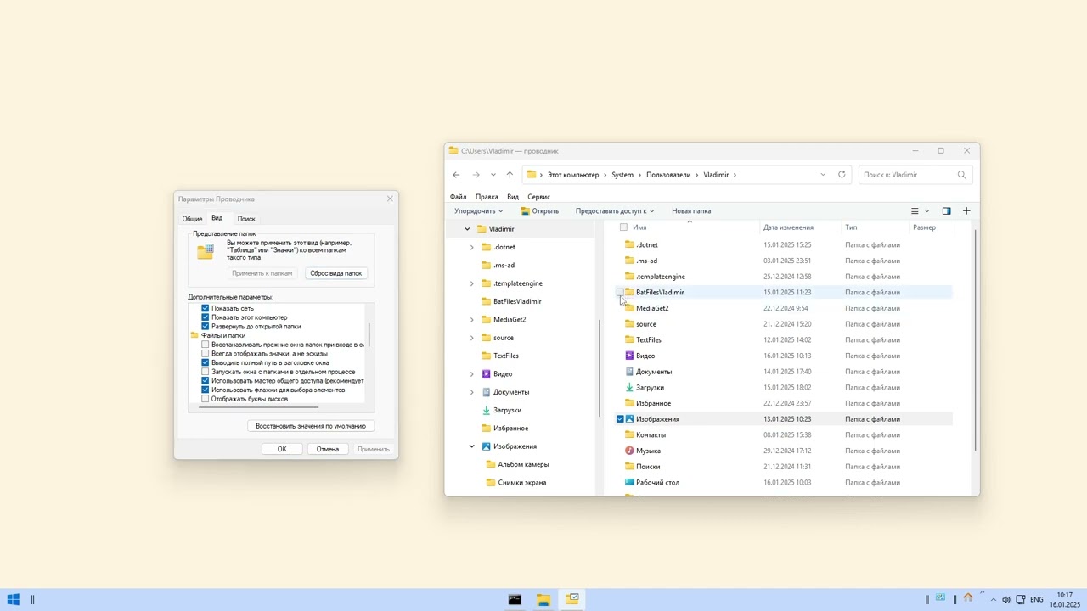
Task: Open the Упорядочить dropdown menu
Action: point(478,211)
